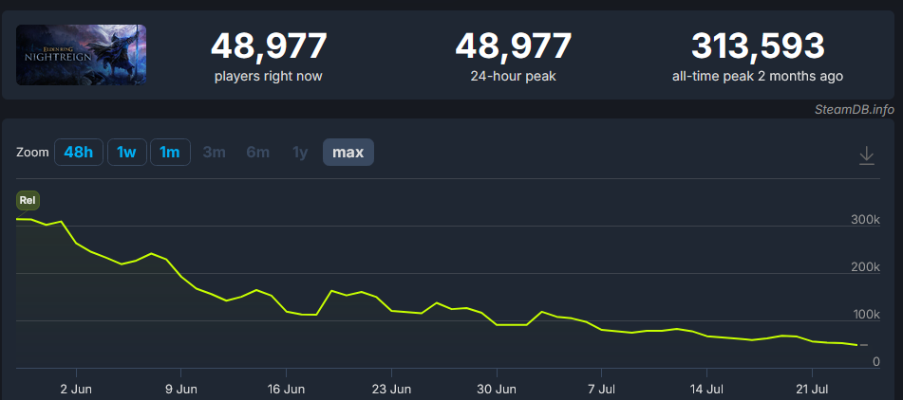Screen dimensions: 903x400
Task: Click the 300k y-axis label
Action: pos(865,220)
